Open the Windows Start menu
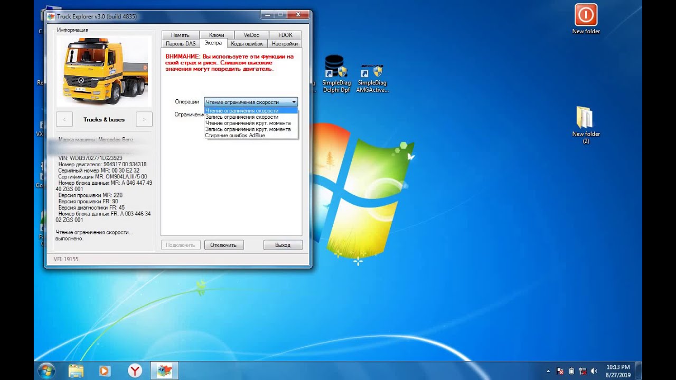This screenshot has height=380, width=676. click(x=46, y=370)
